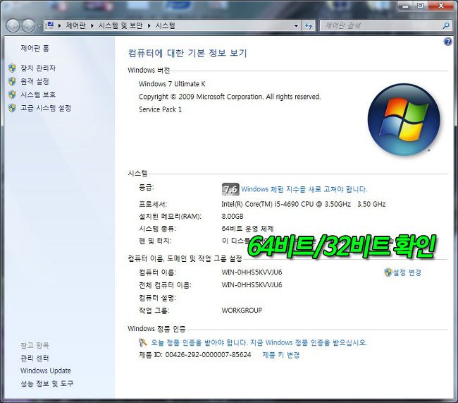Open Windows Update link in sidebar
The height and width of the screenshot is (403, 458).
coord(46,371)
